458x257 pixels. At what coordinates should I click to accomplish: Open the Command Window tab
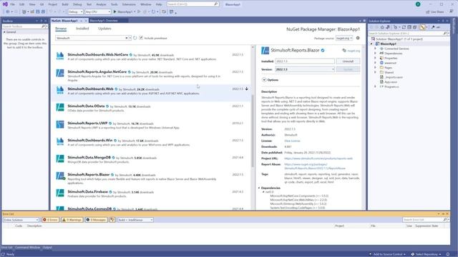(x=27, y=248)
